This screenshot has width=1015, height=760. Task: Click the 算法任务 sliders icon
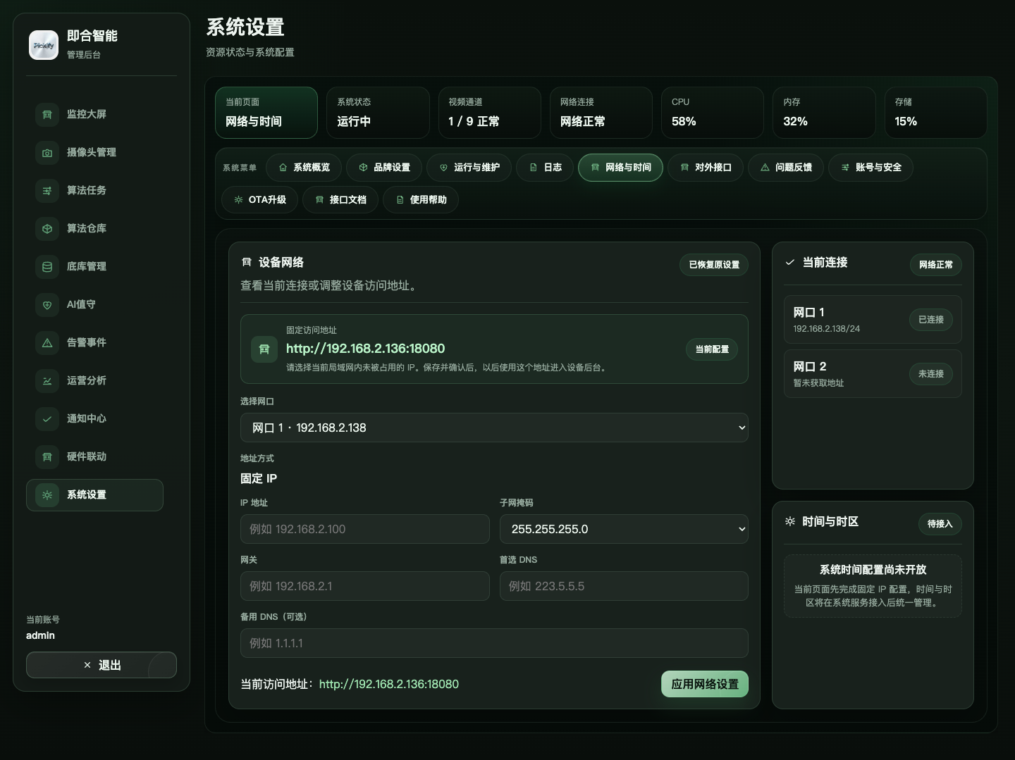tap(47, 190)
